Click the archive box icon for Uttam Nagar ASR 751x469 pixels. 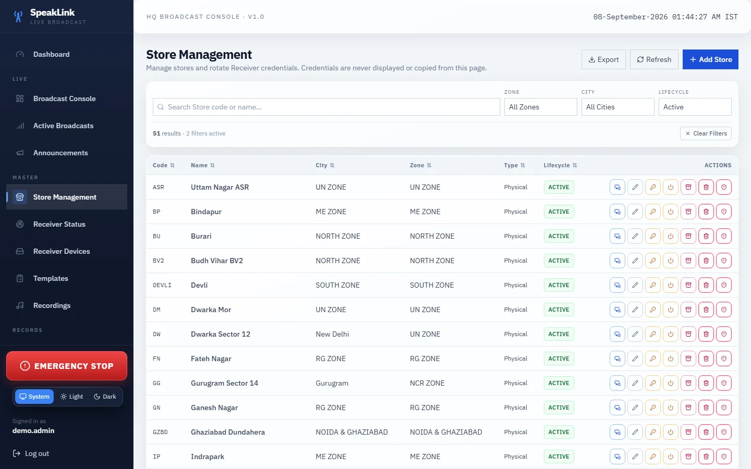688,187
